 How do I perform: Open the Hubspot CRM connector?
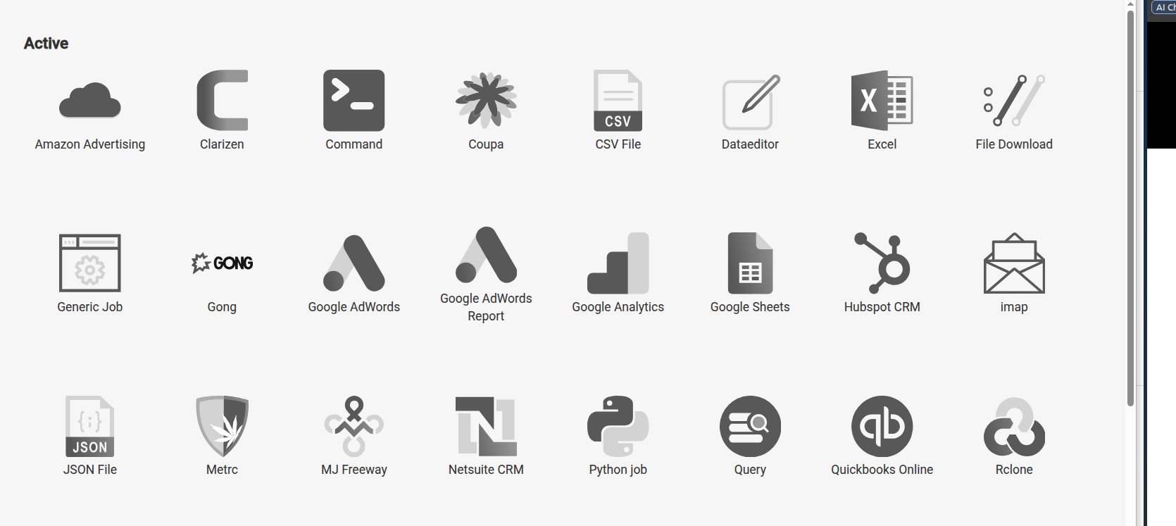[x=882, y=263]
